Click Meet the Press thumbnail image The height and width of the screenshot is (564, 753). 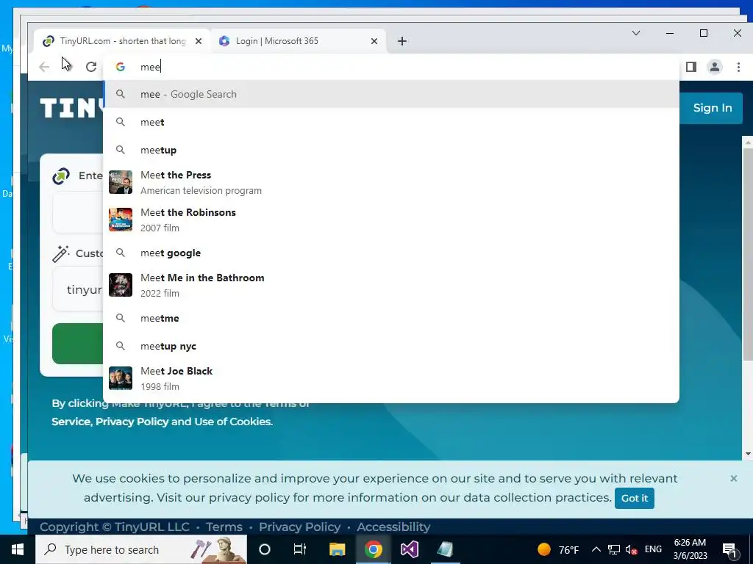(121, 182)
